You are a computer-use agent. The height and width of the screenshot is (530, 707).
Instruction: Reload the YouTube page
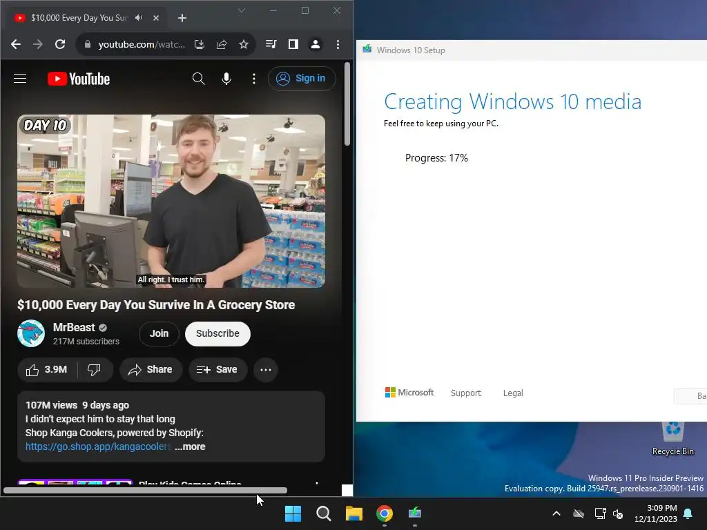60,44
